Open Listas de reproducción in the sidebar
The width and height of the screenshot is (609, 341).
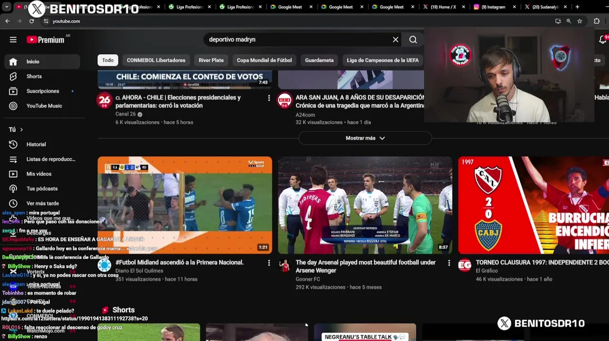(42, 159)
